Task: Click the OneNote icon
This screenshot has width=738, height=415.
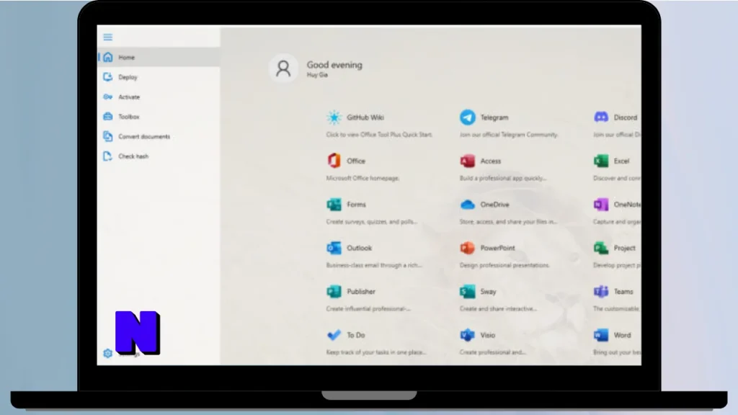Action: pyautogui.click(x=601, y=204)
